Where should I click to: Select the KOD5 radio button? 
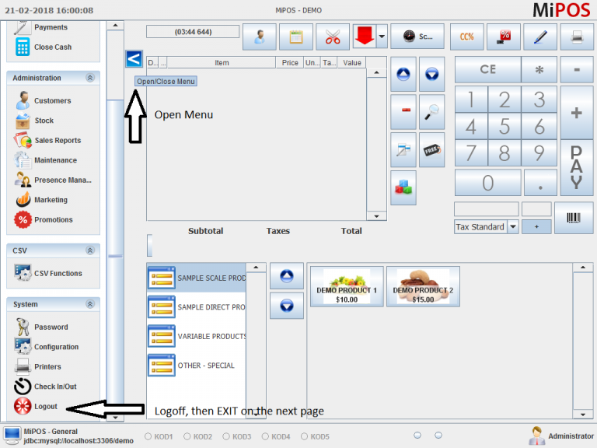pos(304,436)
